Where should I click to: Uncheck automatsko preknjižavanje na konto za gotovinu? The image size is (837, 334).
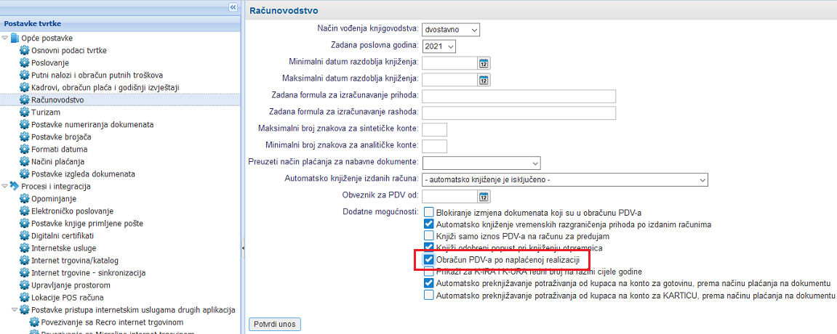coord(428,283)
